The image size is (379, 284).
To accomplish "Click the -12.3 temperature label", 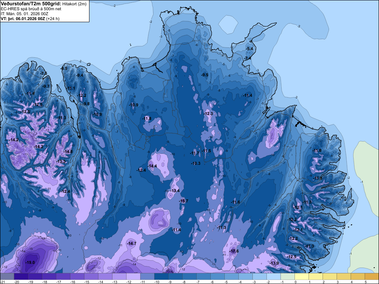I will point(208,114).
